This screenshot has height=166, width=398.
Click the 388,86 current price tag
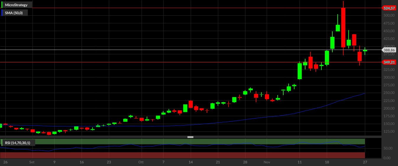[388, 50]
